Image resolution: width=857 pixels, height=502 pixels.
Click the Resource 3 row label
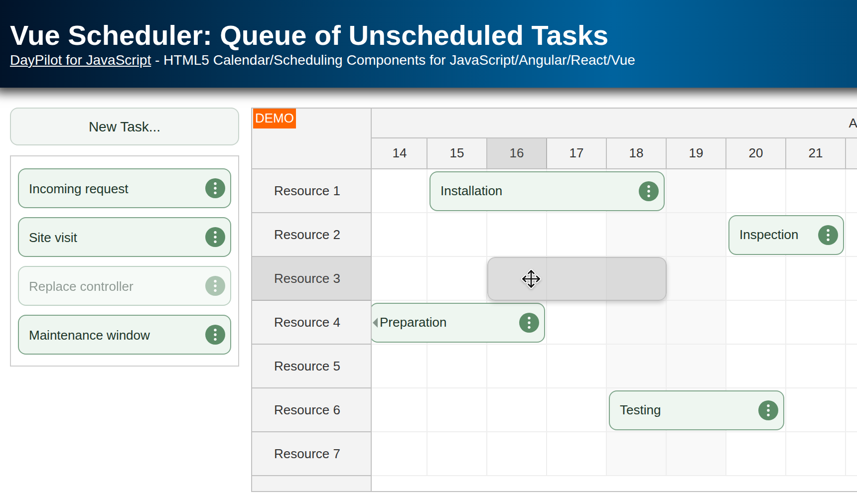307,278
